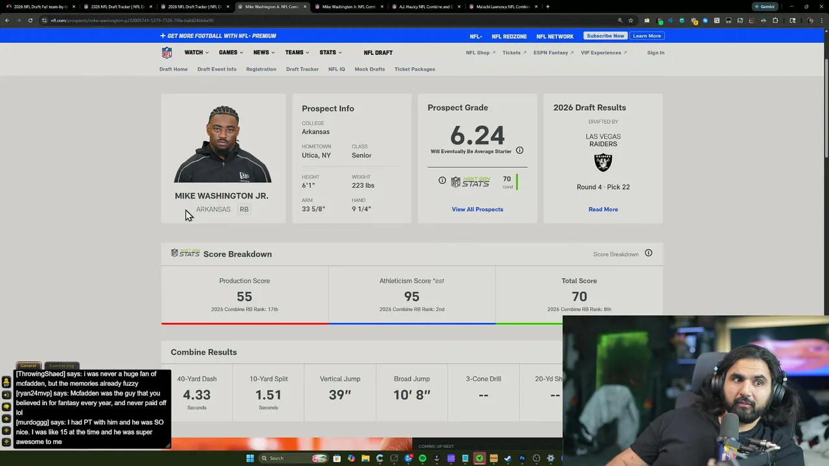Click Read More draft results link
This screenshot has height=466, width=829.
603,209
